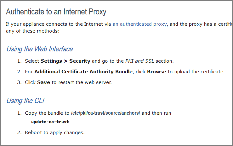Click the 'Using the Web Interface' heading
This screenshot has height=146, width=233.
click(x=40, y=49)
